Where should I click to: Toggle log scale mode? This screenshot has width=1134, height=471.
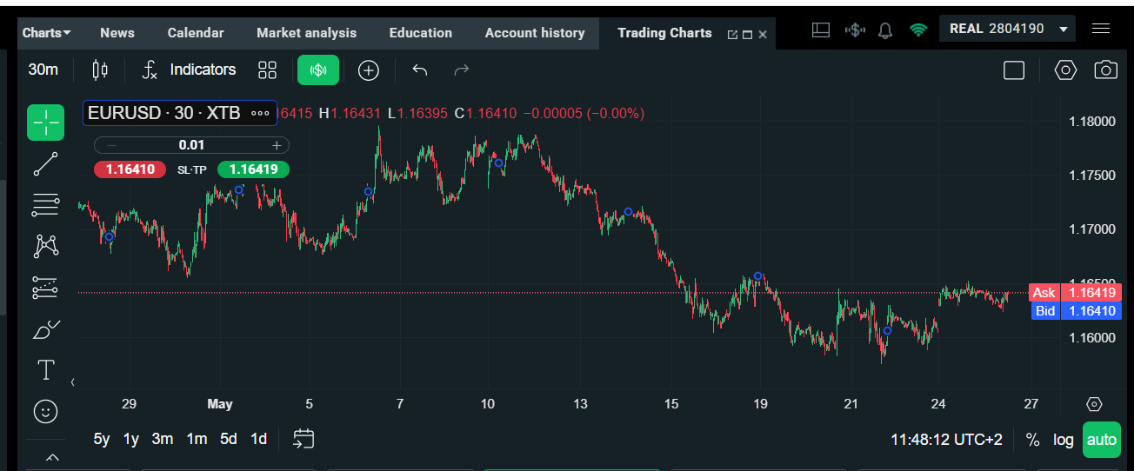pos(1064,440)
